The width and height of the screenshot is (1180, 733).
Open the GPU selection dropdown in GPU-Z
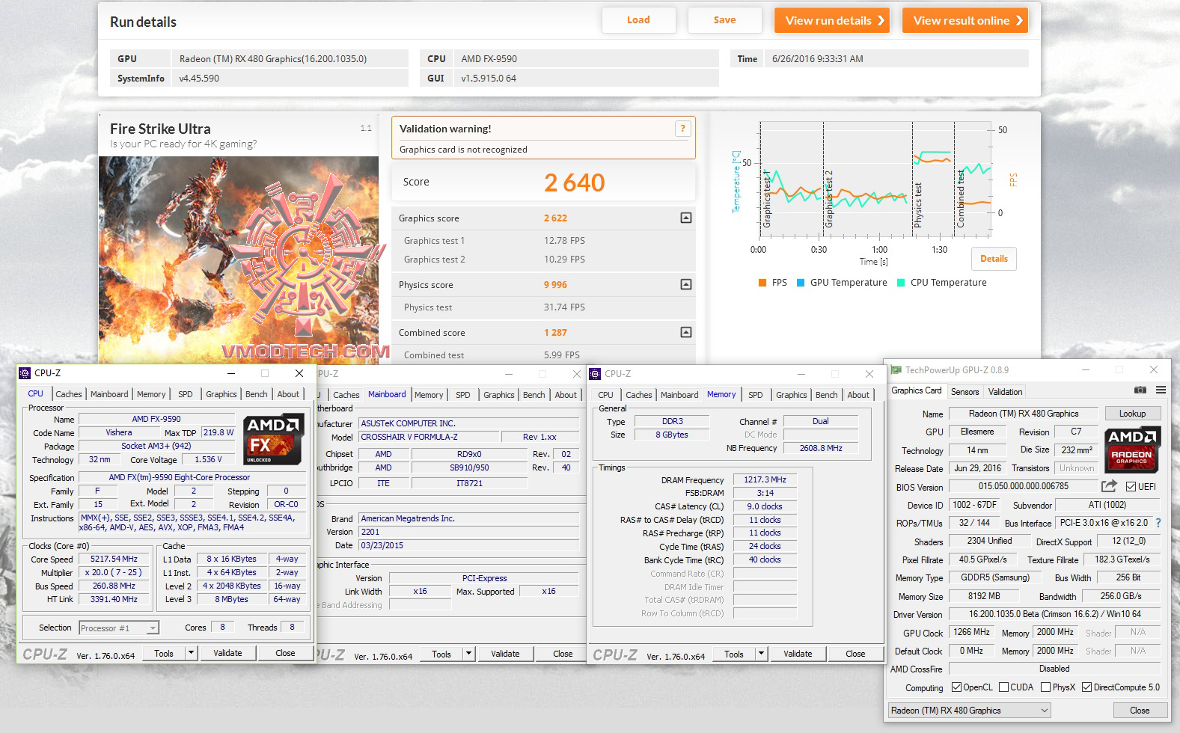[970, 711]
